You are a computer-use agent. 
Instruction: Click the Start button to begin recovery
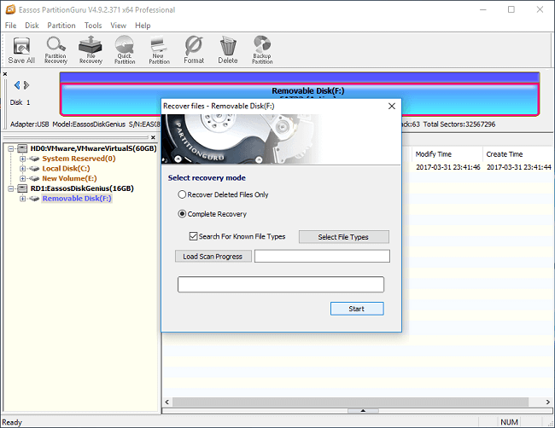[x=357, y=309]
